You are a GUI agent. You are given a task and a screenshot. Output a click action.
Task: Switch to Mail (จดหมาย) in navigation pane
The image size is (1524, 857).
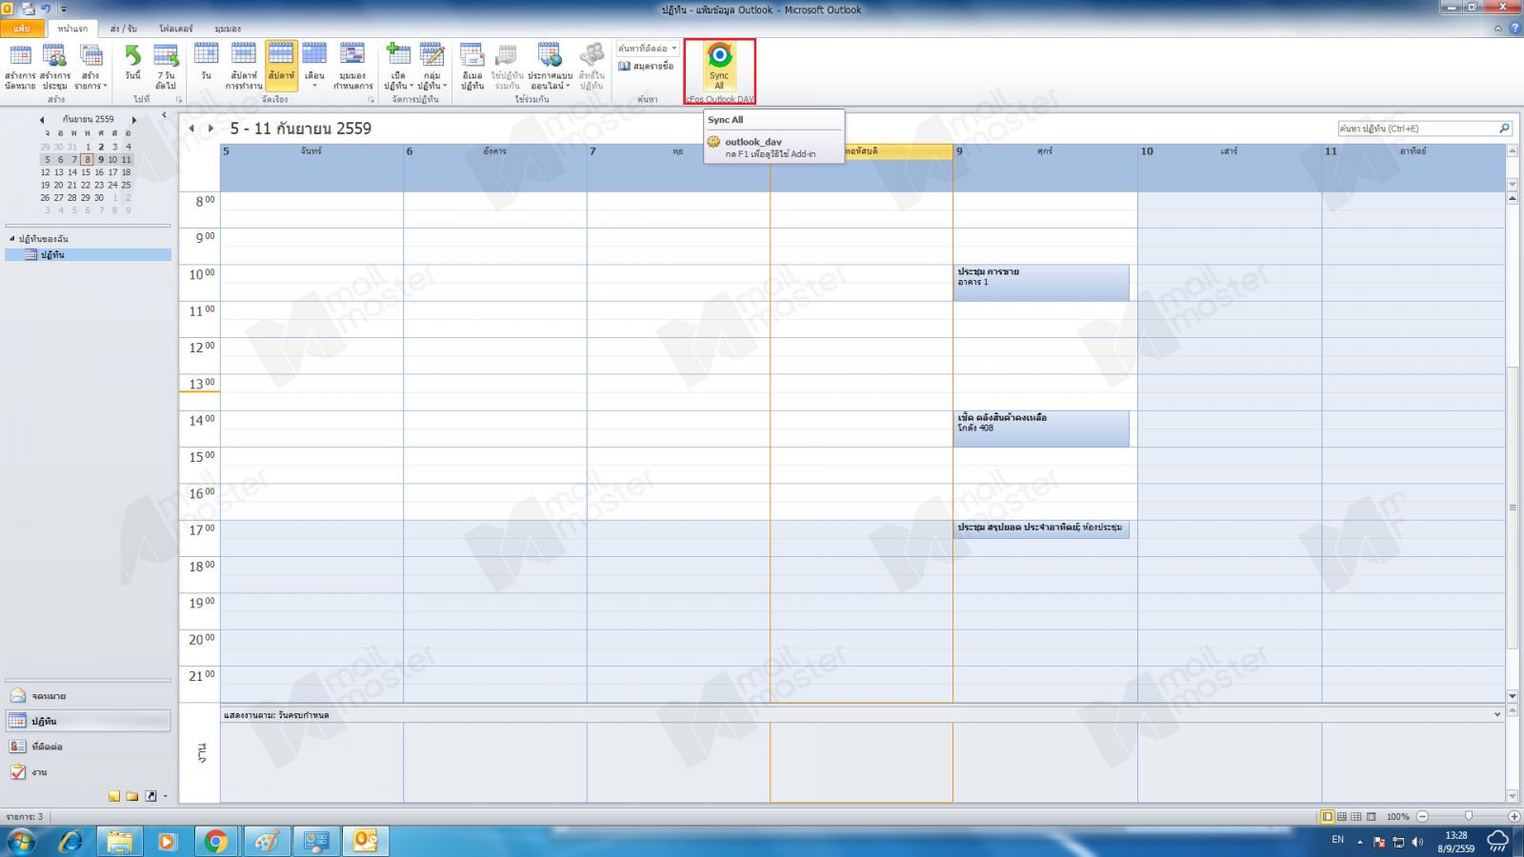(88, 696)
